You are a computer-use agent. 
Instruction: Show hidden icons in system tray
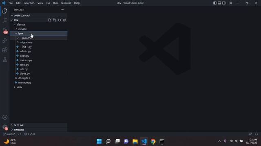[x=219, y=141]
